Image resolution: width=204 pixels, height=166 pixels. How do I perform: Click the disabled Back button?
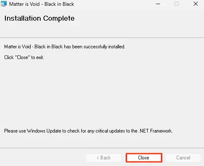(104, 158)
